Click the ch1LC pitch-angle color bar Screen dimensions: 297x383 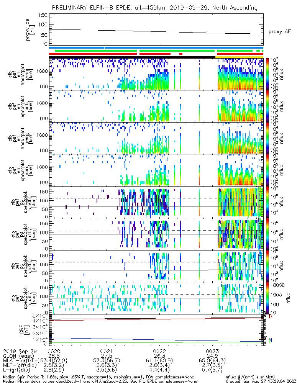click(267, 234)
